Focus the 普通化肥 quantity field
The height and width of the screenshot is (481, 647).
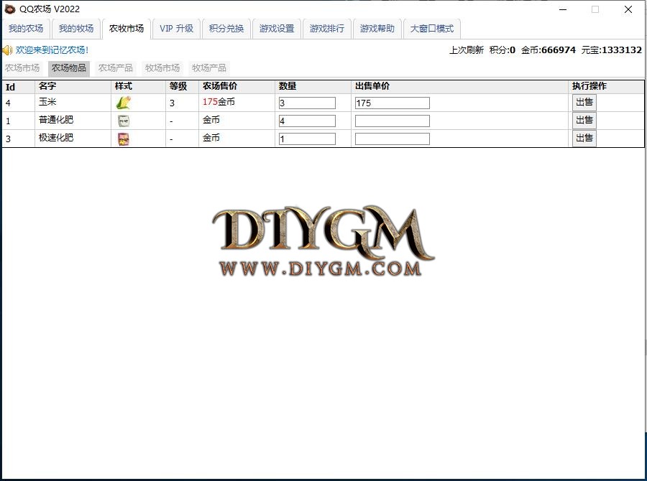(307, 121)
